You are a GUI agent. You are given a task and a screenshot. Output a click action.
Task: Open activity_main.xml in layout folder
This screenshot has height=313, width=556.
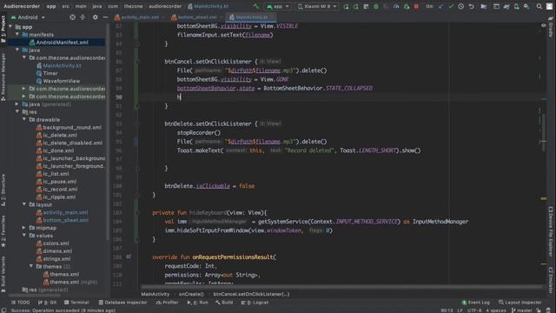(x=65, y=212)
